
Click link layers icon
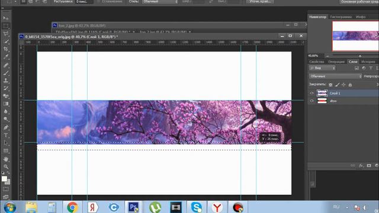[353, 166]
